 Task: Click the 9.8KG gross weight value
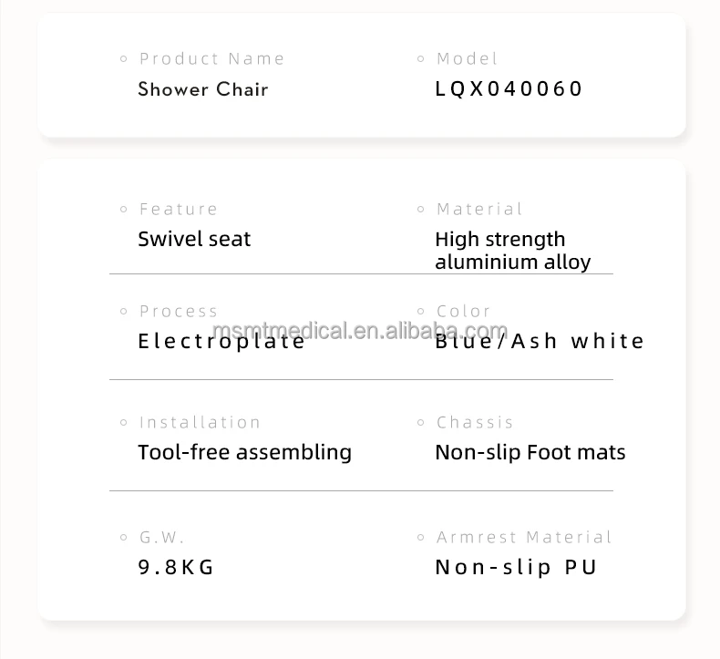[x=176, y=567]
